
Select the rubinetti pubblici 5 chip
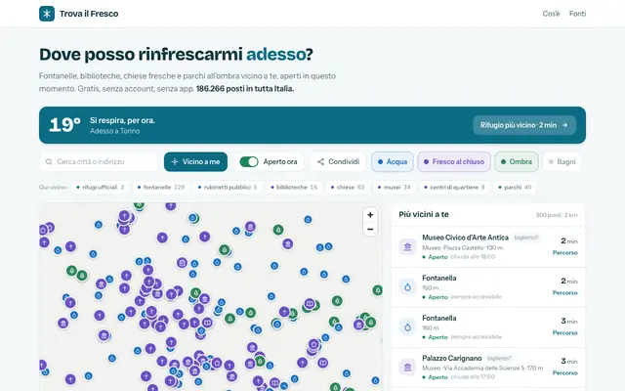pyautogui.click(x=228, y=187)
